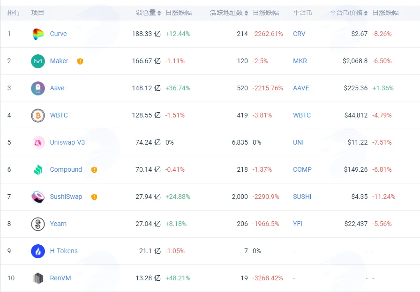
Task: Sort by 平台币价格 column arrows
Action: pyautogui.click(x=366, y=13)
